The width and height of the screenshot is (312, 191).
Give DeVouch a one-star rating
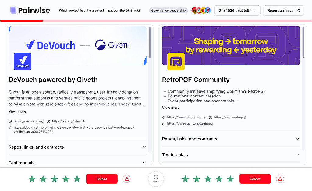32,179
